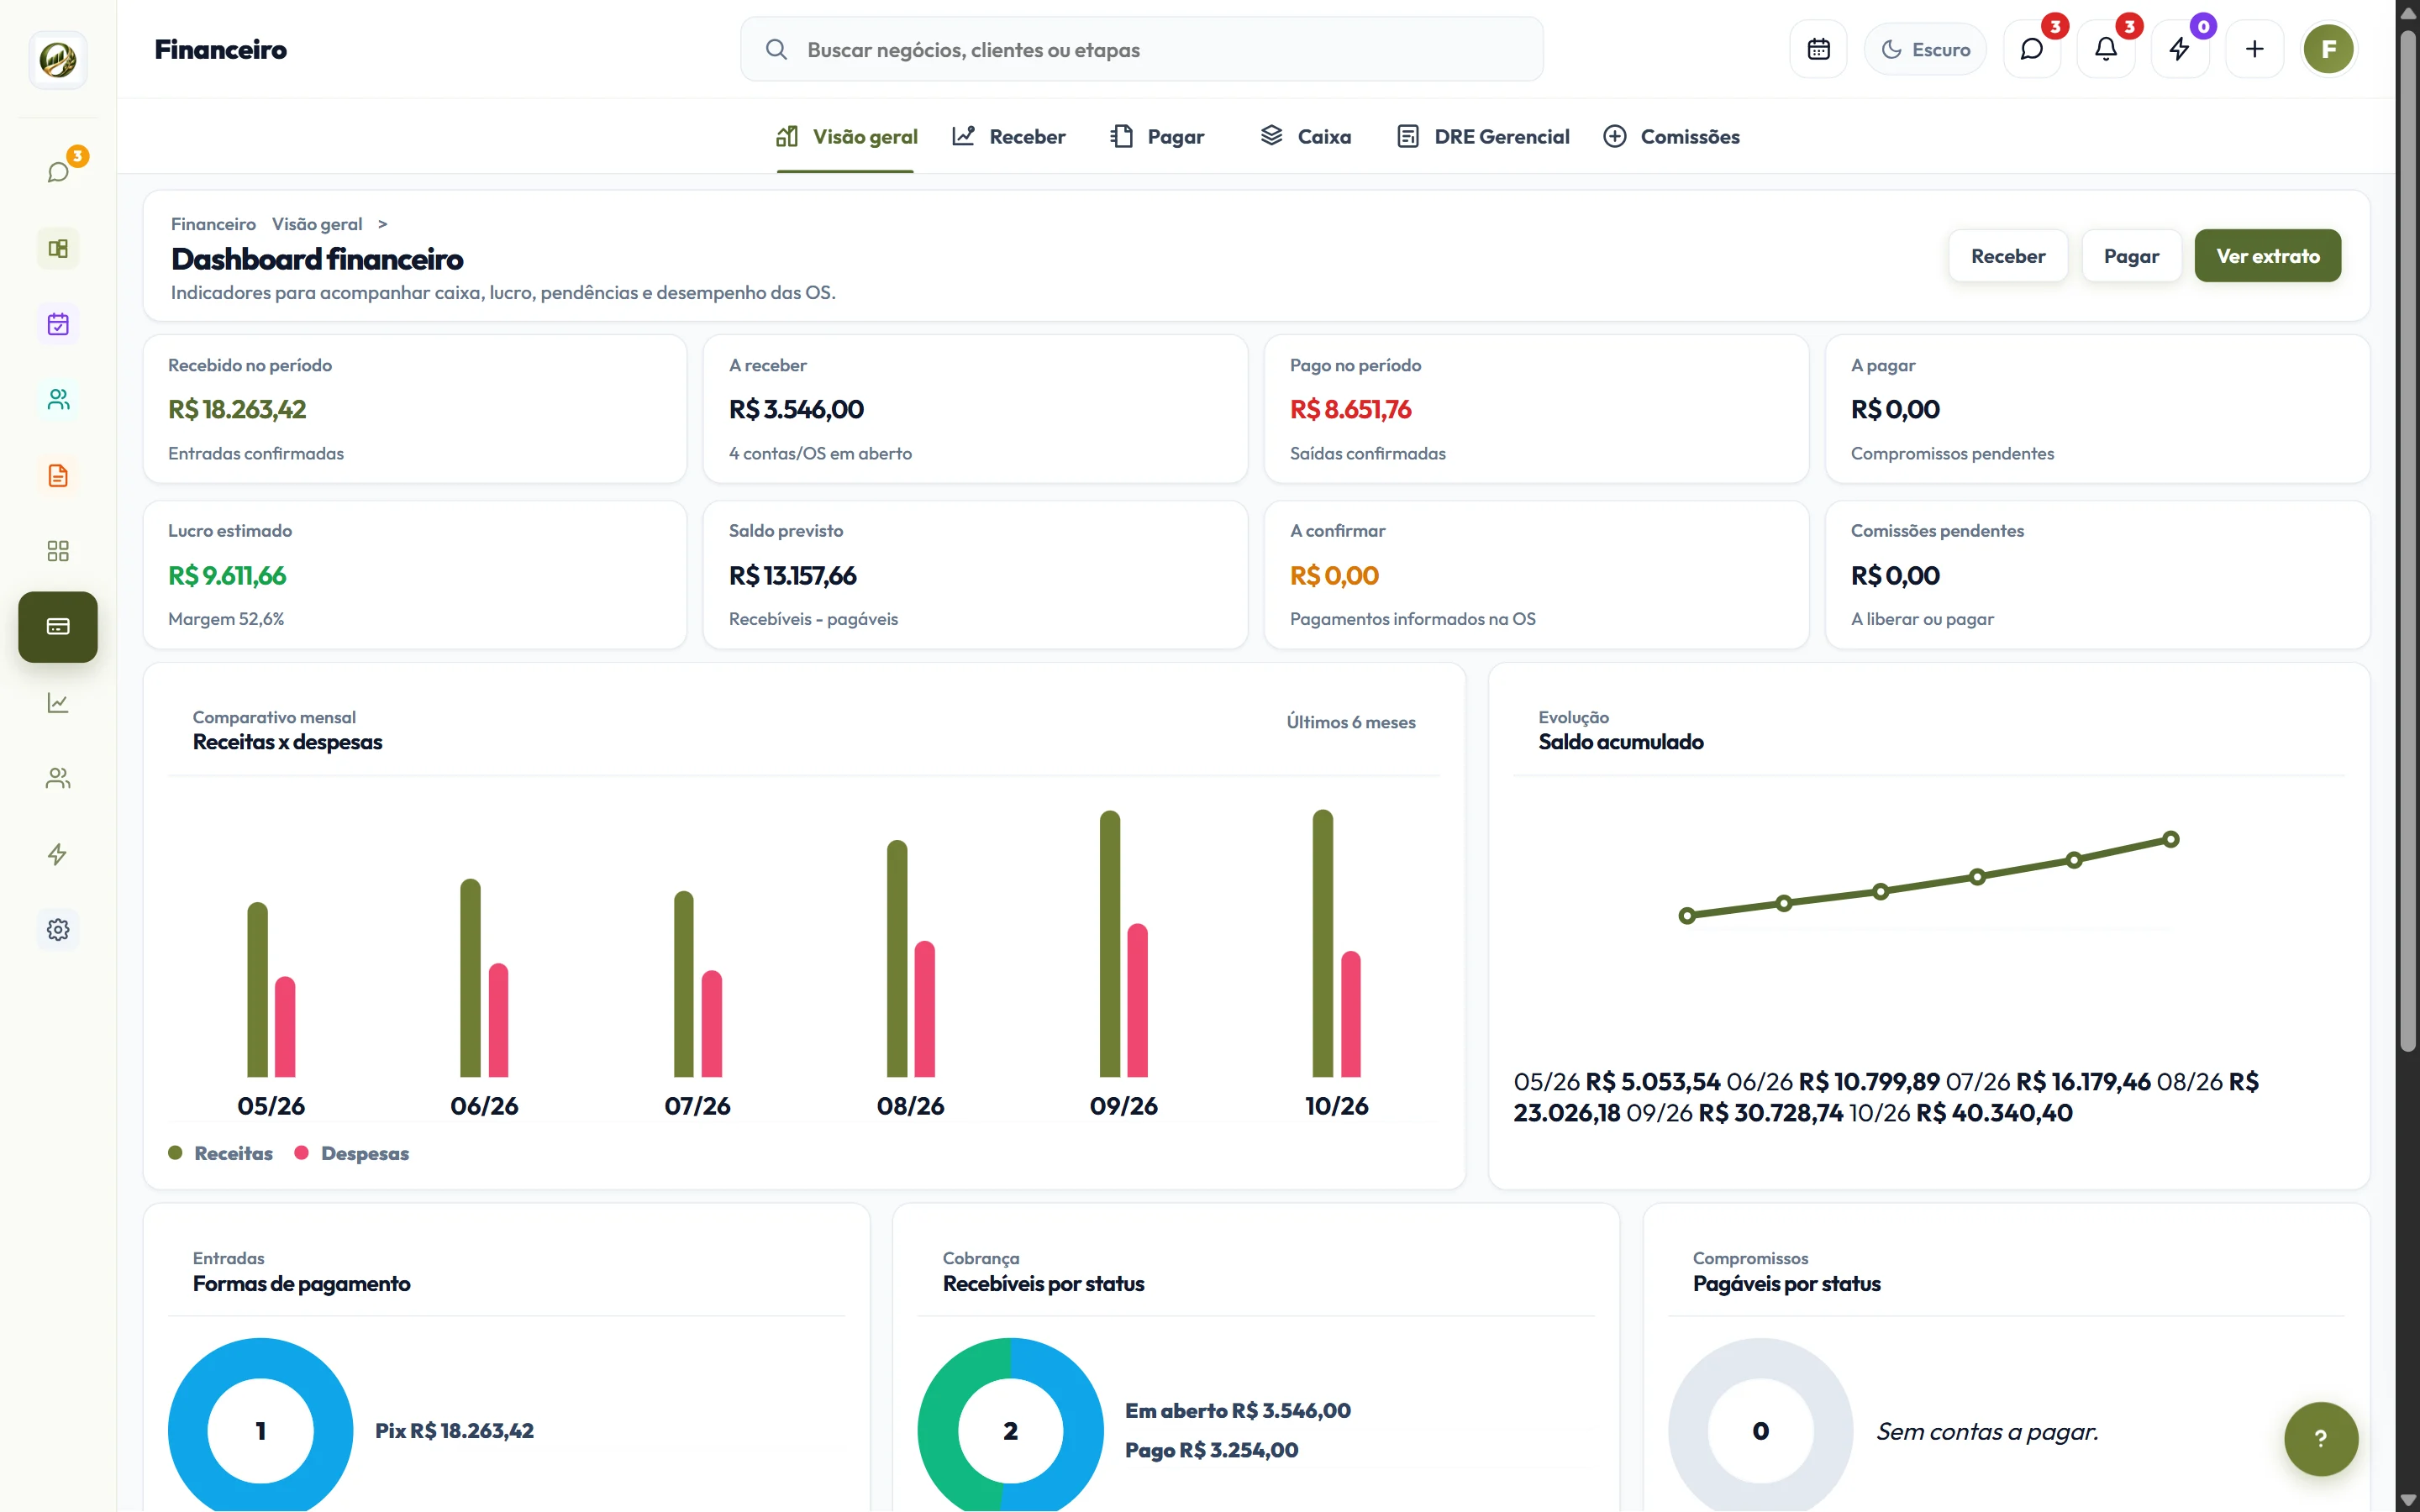Focus the Buscar negócios search field
Viewport: 2420px width, 1512px height.
[1141, 49]
